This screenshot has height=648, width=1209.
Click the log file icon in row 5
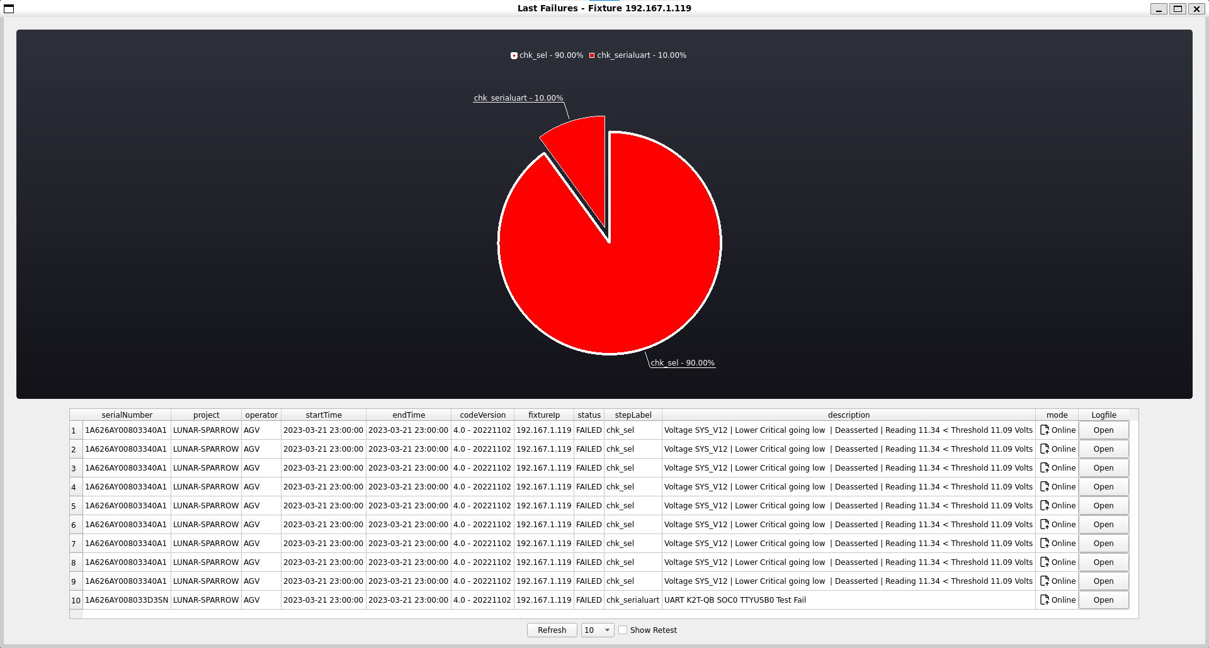pos(1045,506)
